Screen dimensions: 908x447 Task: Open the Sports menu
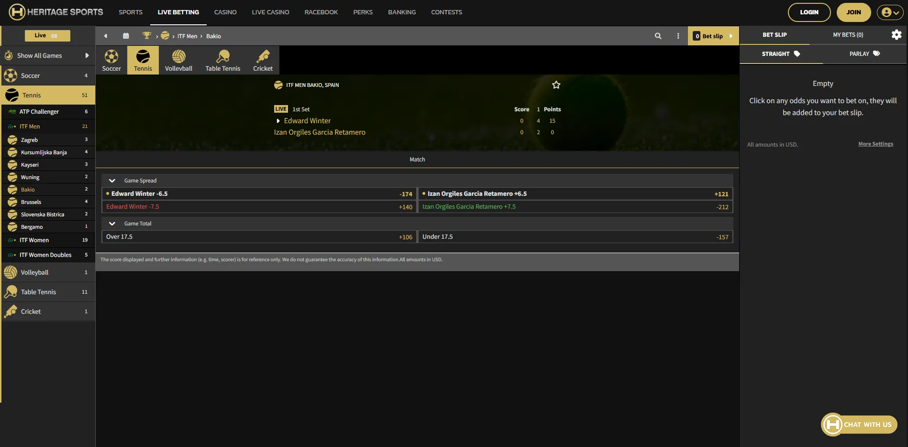coord(131,12)
